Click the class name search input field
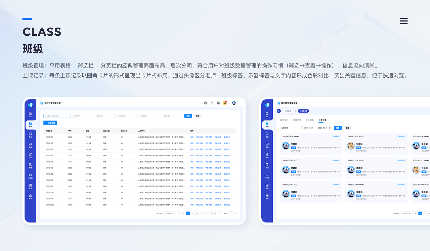Screen dimensions: 430x251 tap(57, 116)
